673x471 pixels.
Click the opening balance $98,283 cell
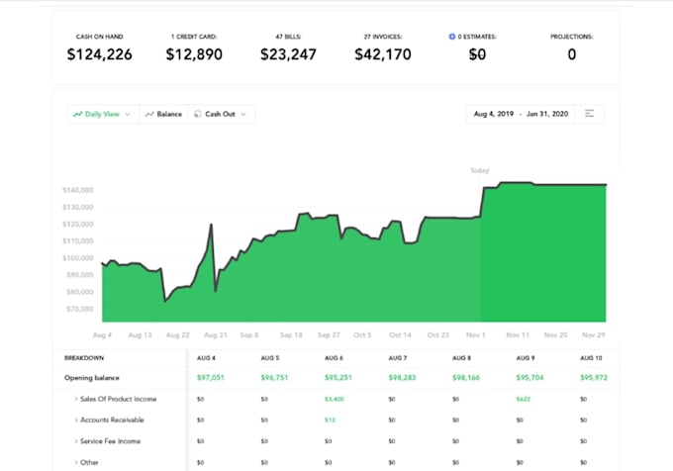(402, 377)
